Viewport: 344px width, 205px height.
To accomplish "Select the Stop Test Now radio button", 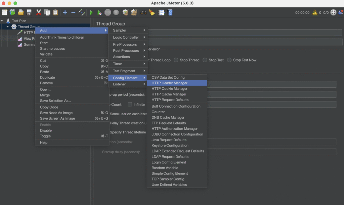I will [x=229, y=60].
